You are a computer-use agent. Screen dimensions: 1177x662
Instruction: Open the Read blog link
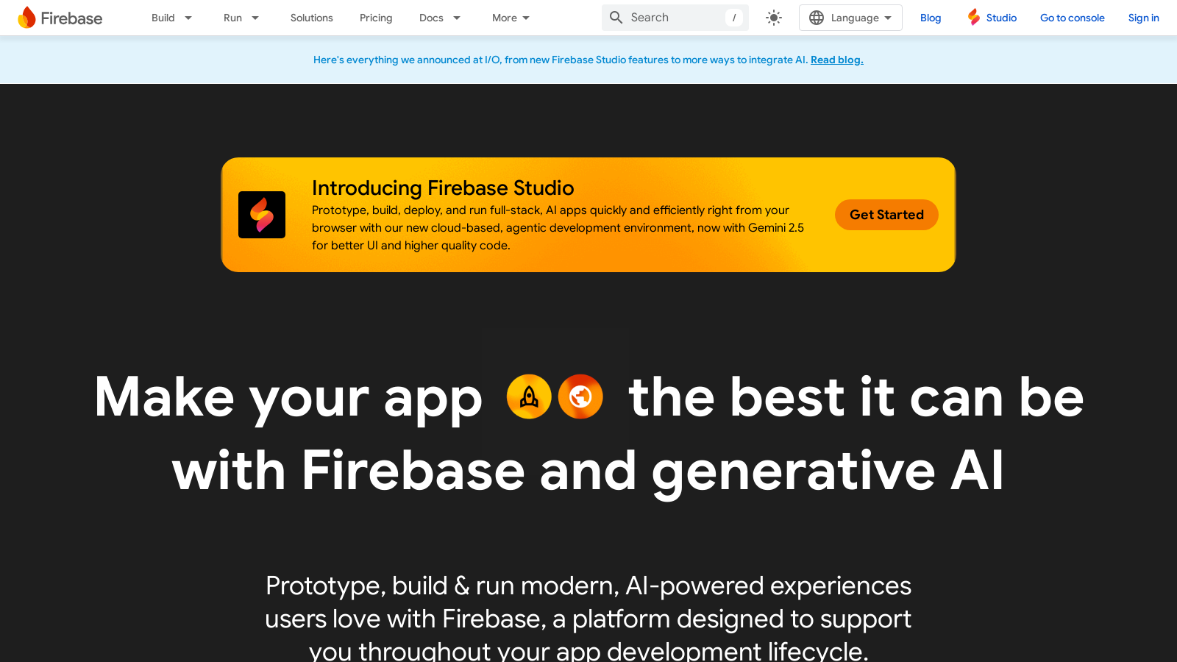click(x=836, y=60)
